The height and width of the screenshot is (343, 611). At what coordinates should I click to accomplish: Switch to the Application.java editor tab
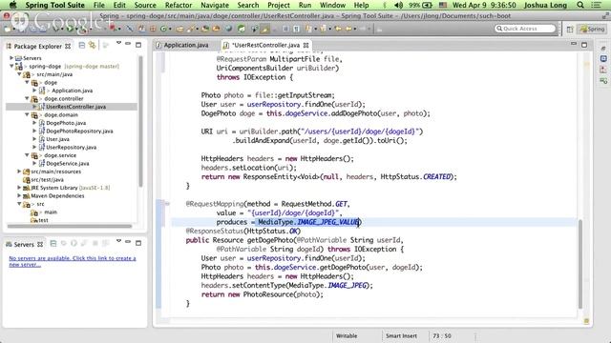186,45
